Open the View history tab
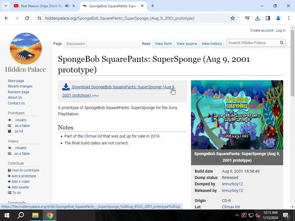Screen dimensions: 295x221 tap(212, 44)
